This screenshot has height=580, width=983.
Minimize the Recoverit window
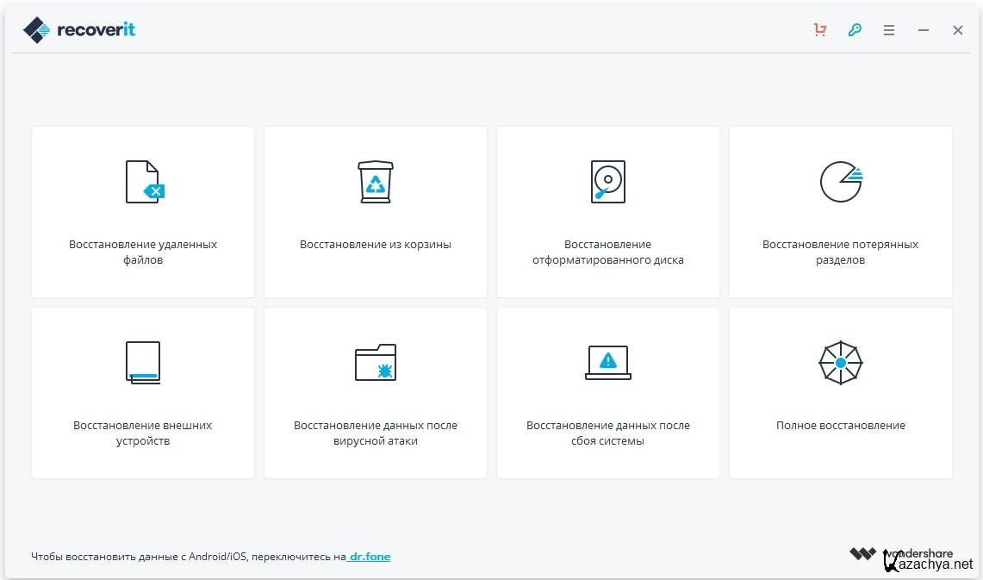tap(924, 30)
